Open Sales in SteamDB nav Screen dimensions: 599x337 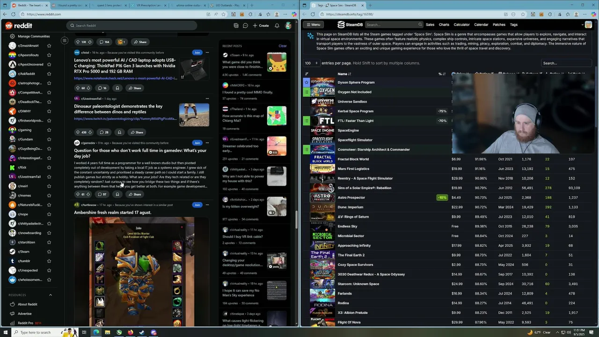(x=430, y=25)
